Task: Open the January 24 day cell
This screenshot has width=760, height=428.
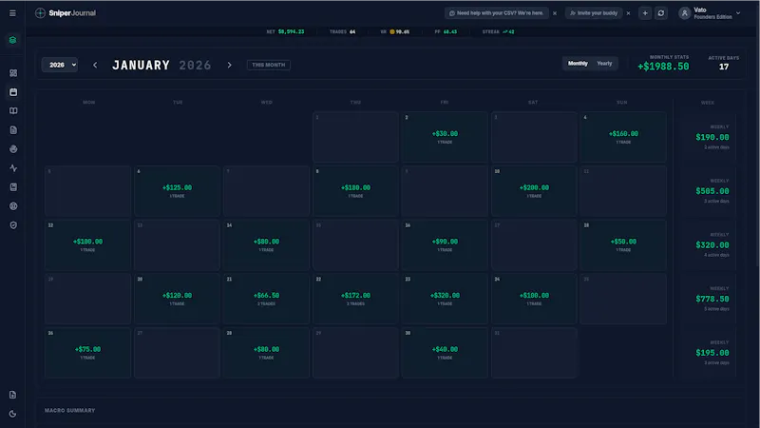Action: [534, 299]
